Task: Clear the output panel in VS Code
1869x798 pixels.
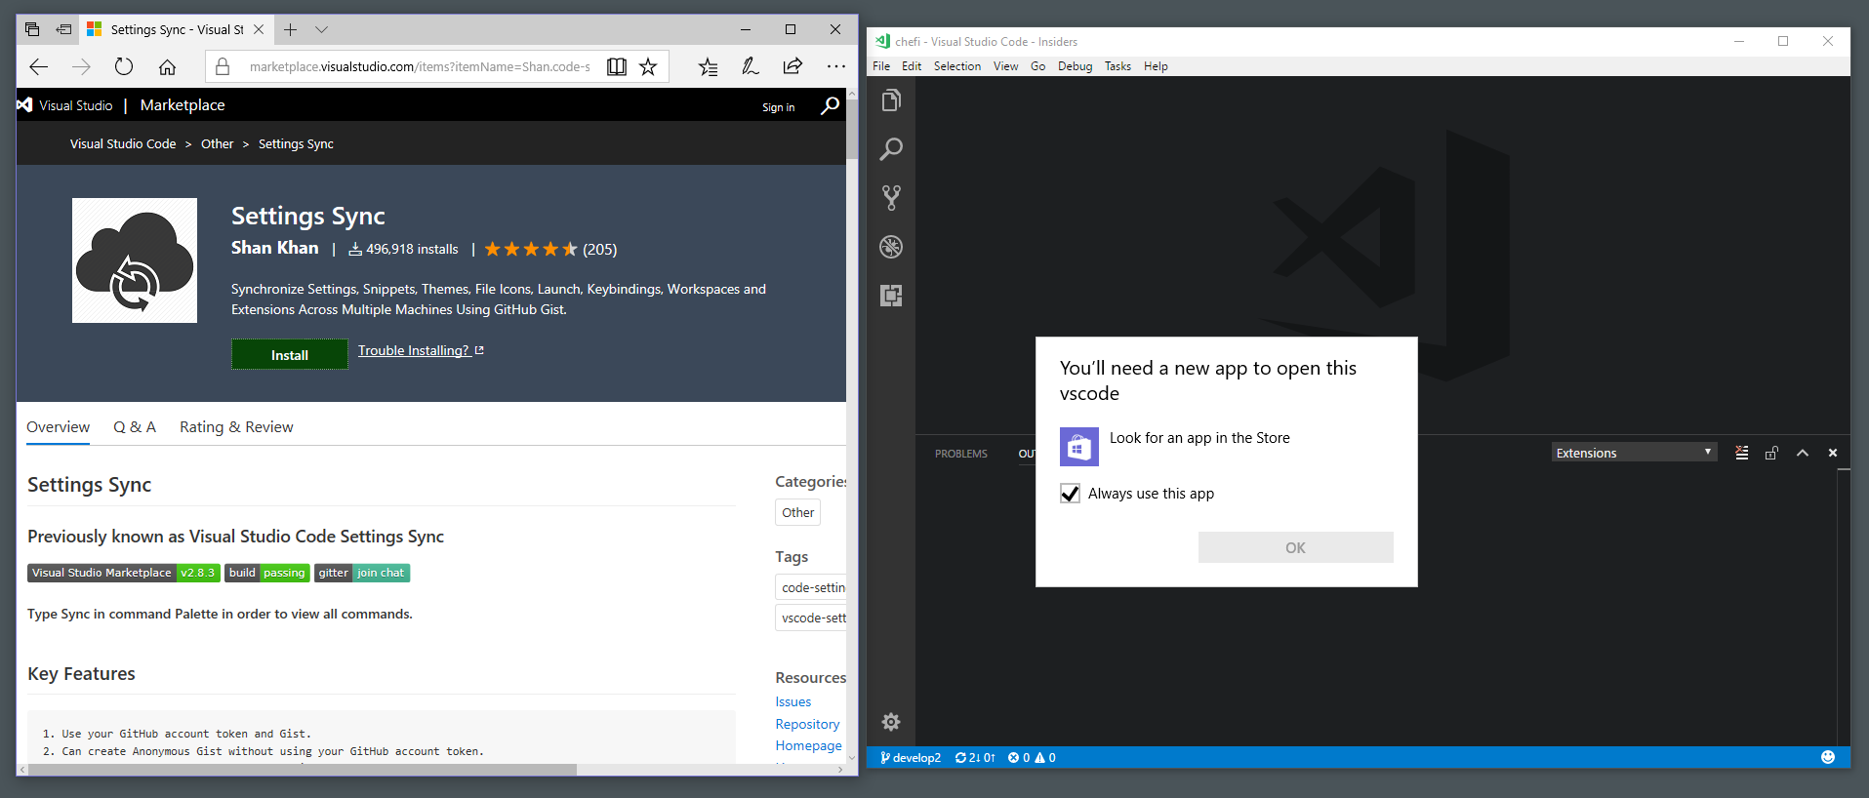Action: (1742, 453)
